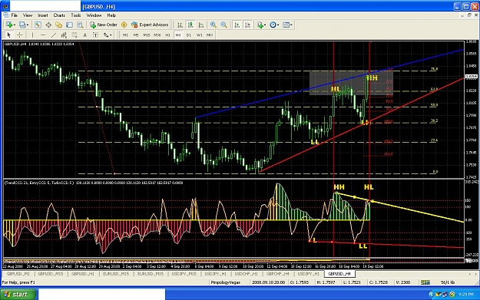This screenshot has width=480, height=300.
Task: Open the Insert menu
Action: point(42,15)
